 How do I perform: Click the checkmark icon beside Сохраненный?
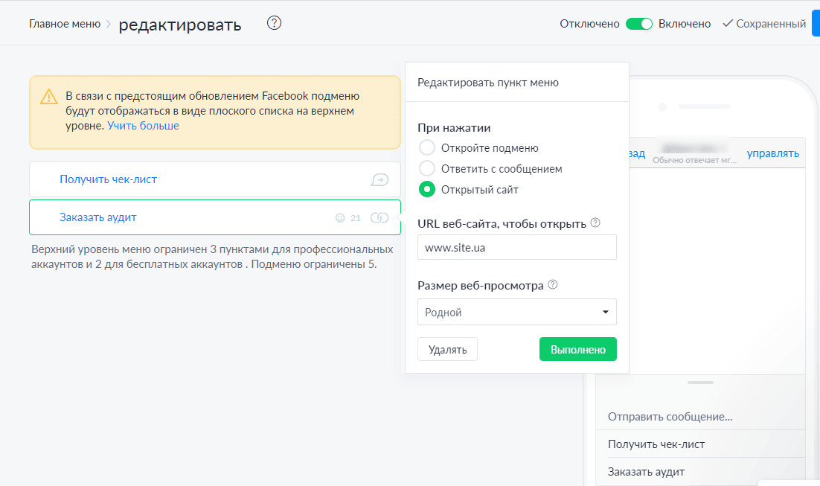point(728,24)
